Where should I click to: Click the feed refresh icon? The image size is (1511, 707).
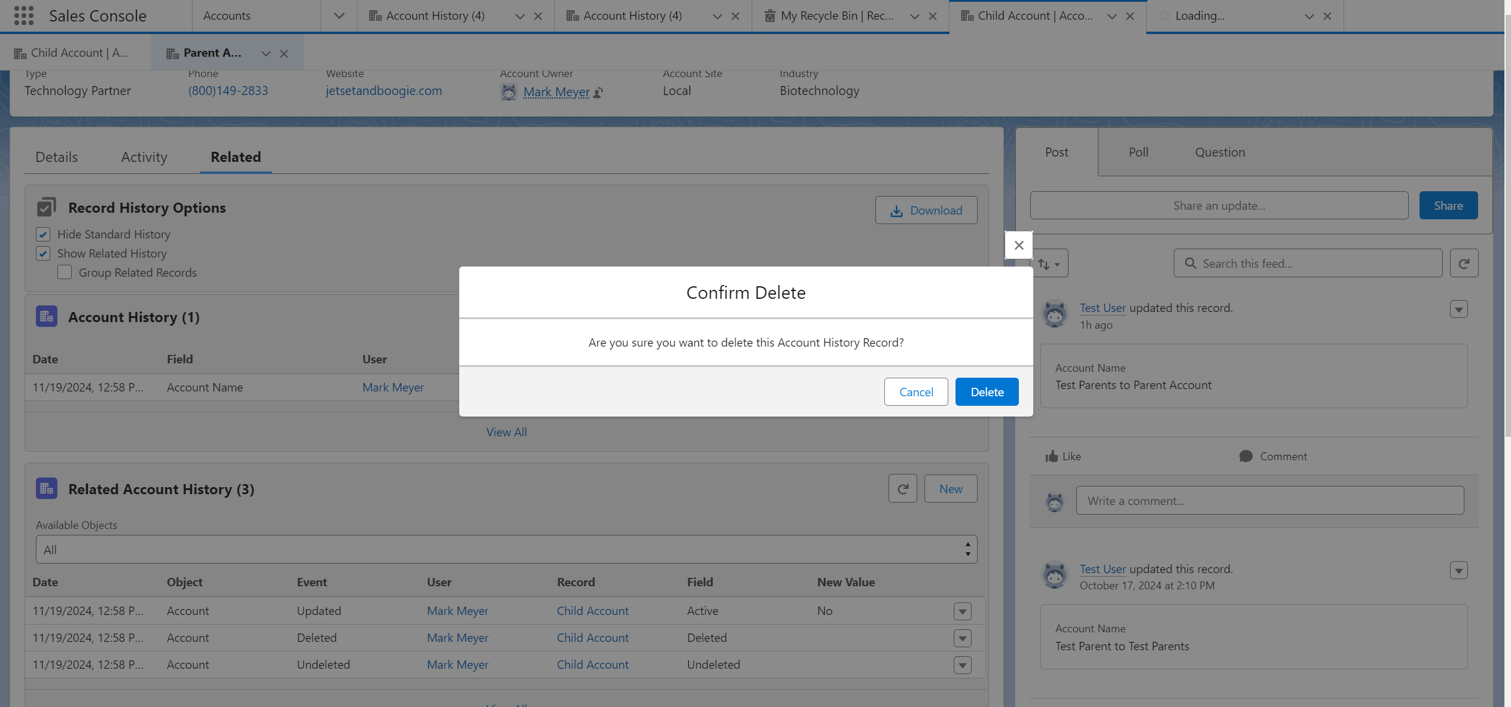pos(1464,264)
